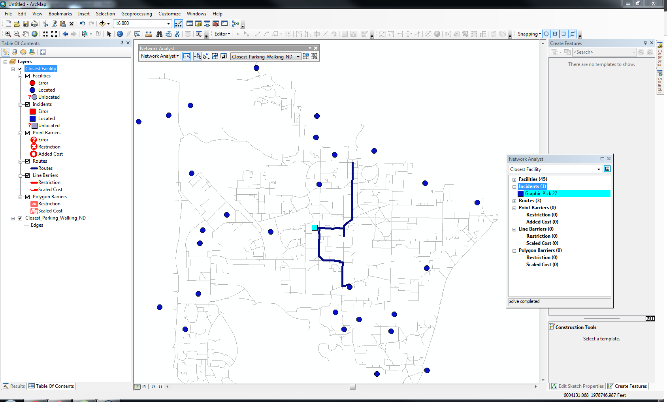The width and height of the screenshot is (667, 402).
Task: Expand Facilities (45) in Network Analyst window
Action: click(x=514, y=180)
